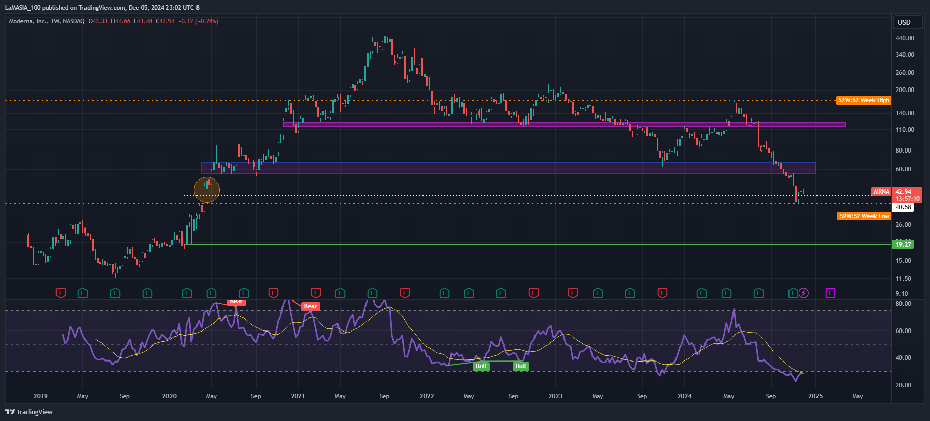This screenshot has height=421, width=930.
Task: Click the red earnings marker from November 2023
Action: [x=662, y=293]
